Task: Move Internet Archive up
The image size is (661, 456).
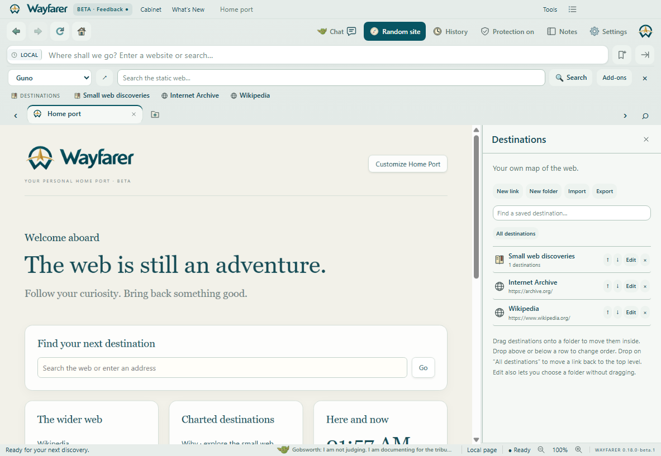Action: 607,286
